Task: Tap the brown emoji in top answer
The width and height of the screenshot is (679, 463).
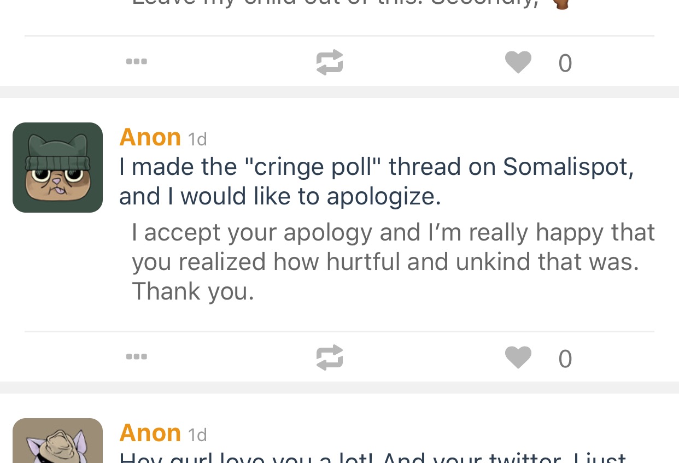Action: pos(560,4)
